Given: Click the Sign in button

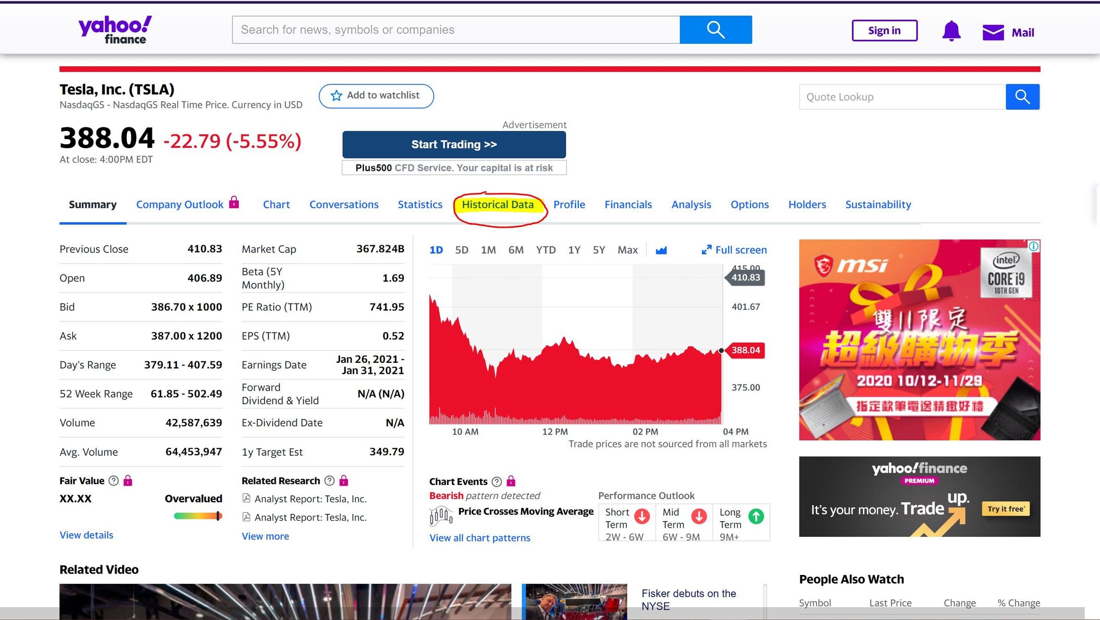Looking at the screenshot, I should pyautogui.click(x=884, y=31).
